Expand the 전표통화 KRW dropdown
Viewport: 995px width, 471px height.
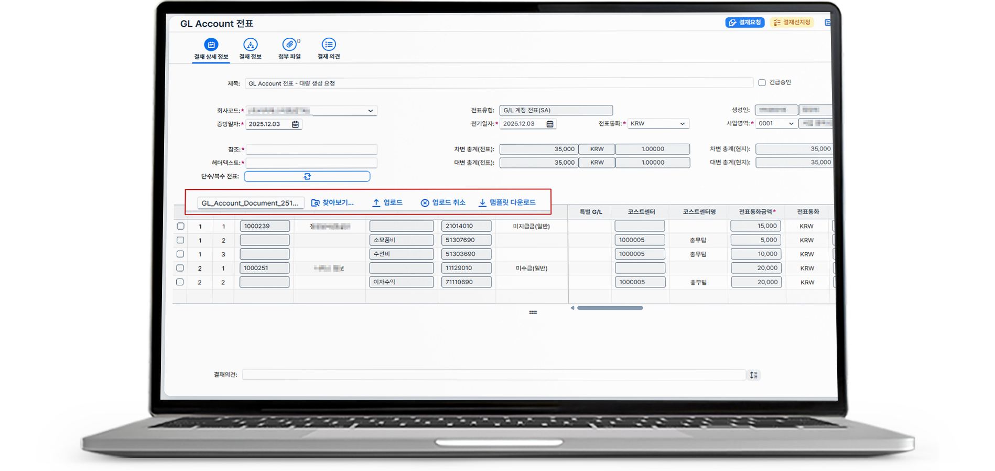pos(682,124)
